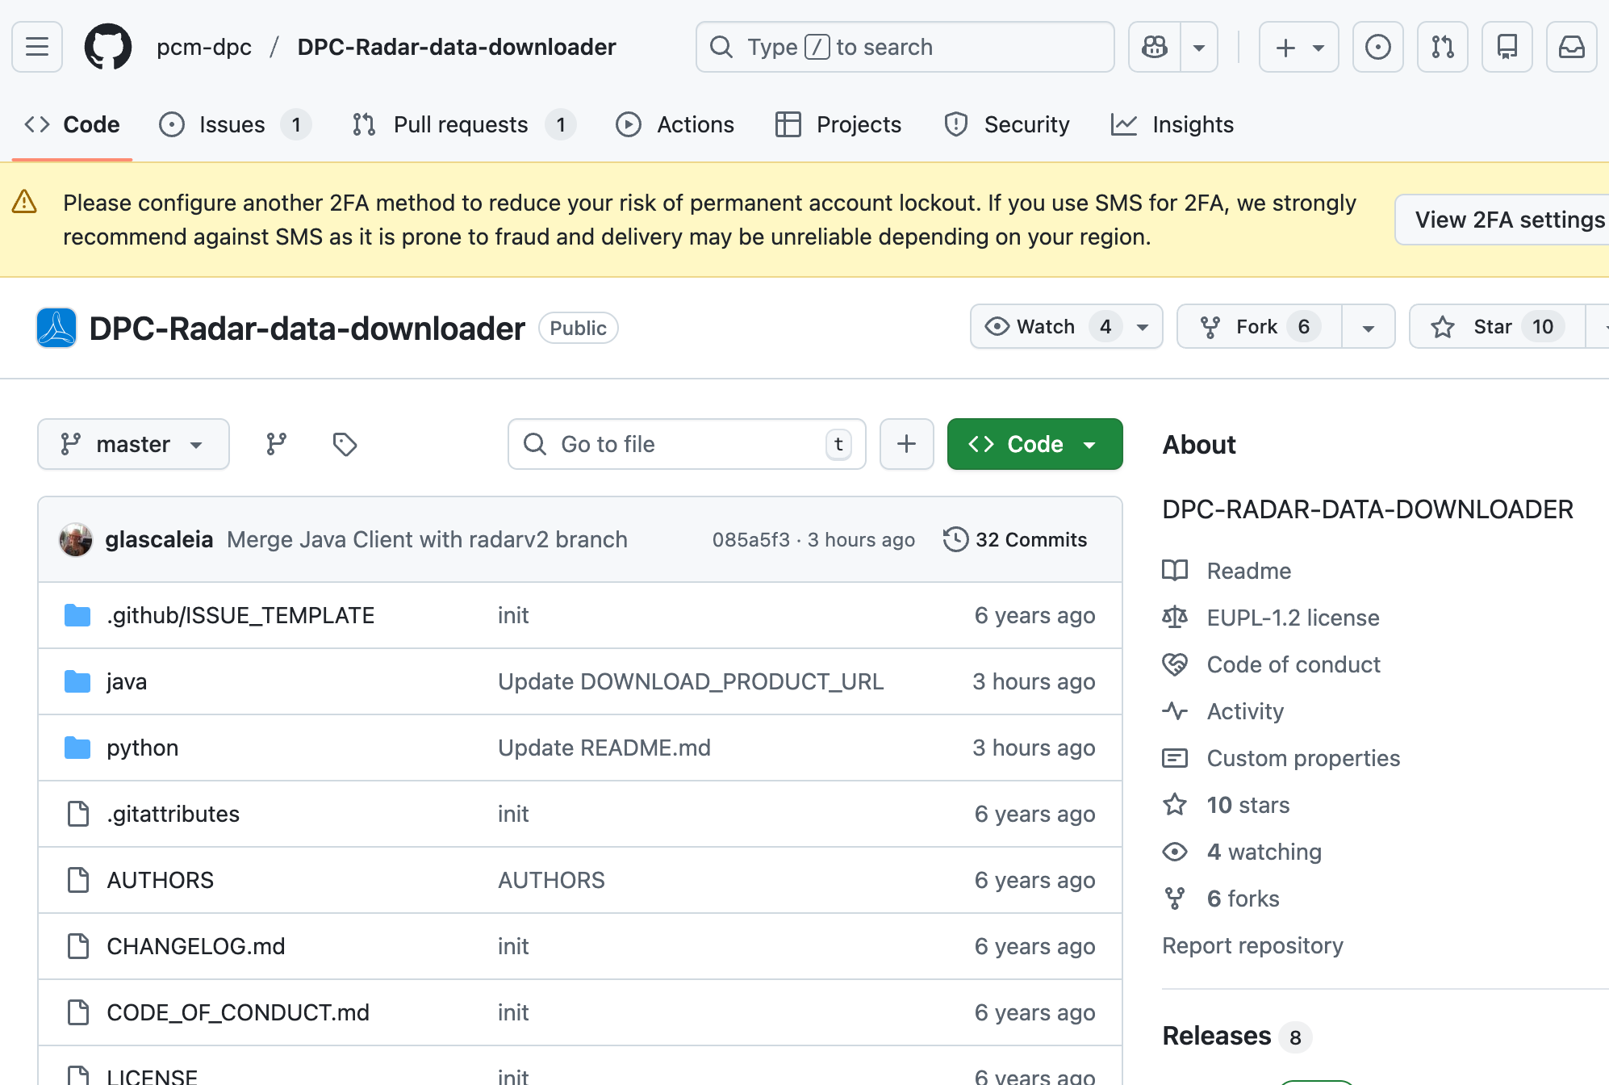1609x1085 pixels.
Task: Open the java folder
Action: pyautogui.click(x=127, y=681)
